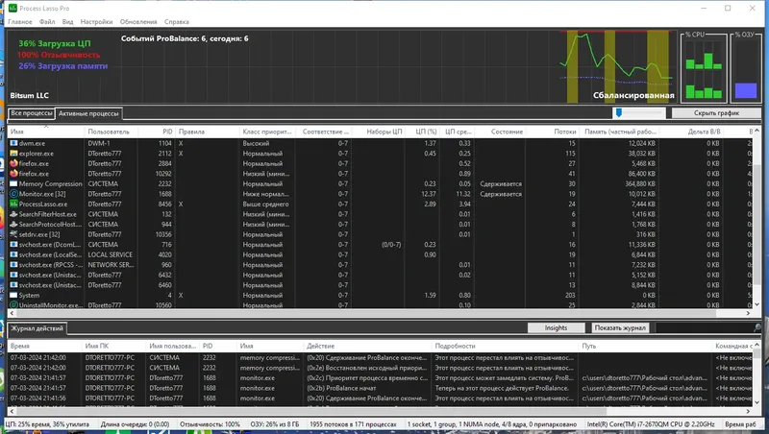
Task: Open the Файл menu
Action: pos(47,21)
